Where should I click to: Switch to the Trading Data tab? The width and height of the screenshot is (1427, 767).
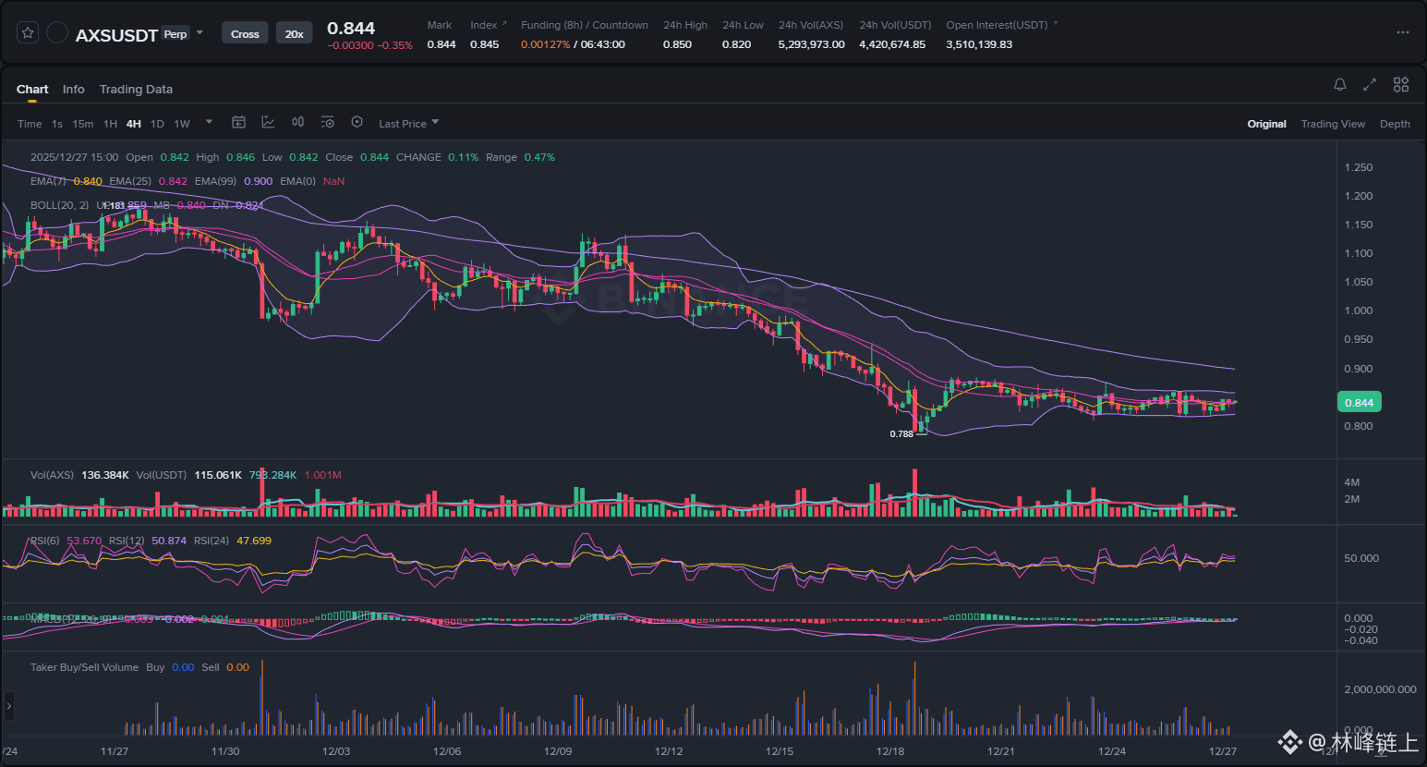tap(136, 89)
